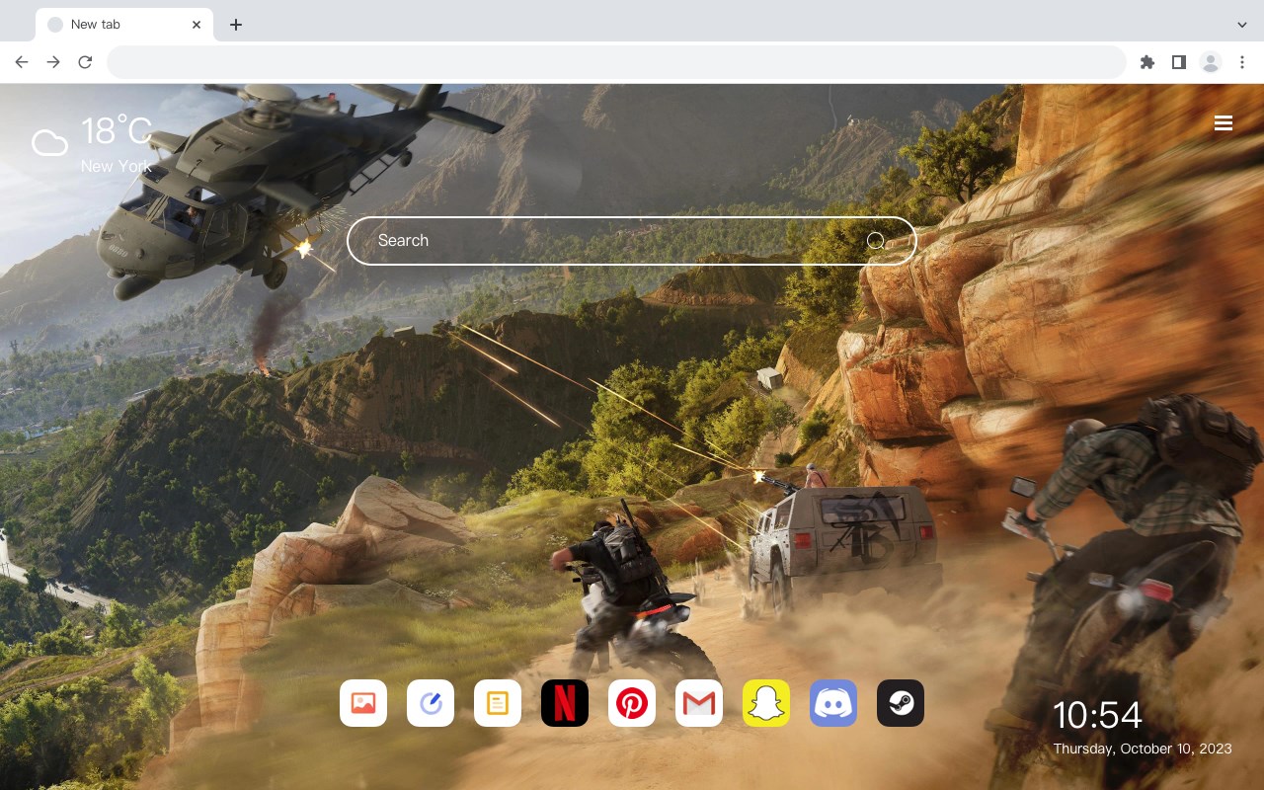Click the Thursday, October 10, 2023 date
The height and width of the screenshot is (790, 1264).
(1143, 749)
